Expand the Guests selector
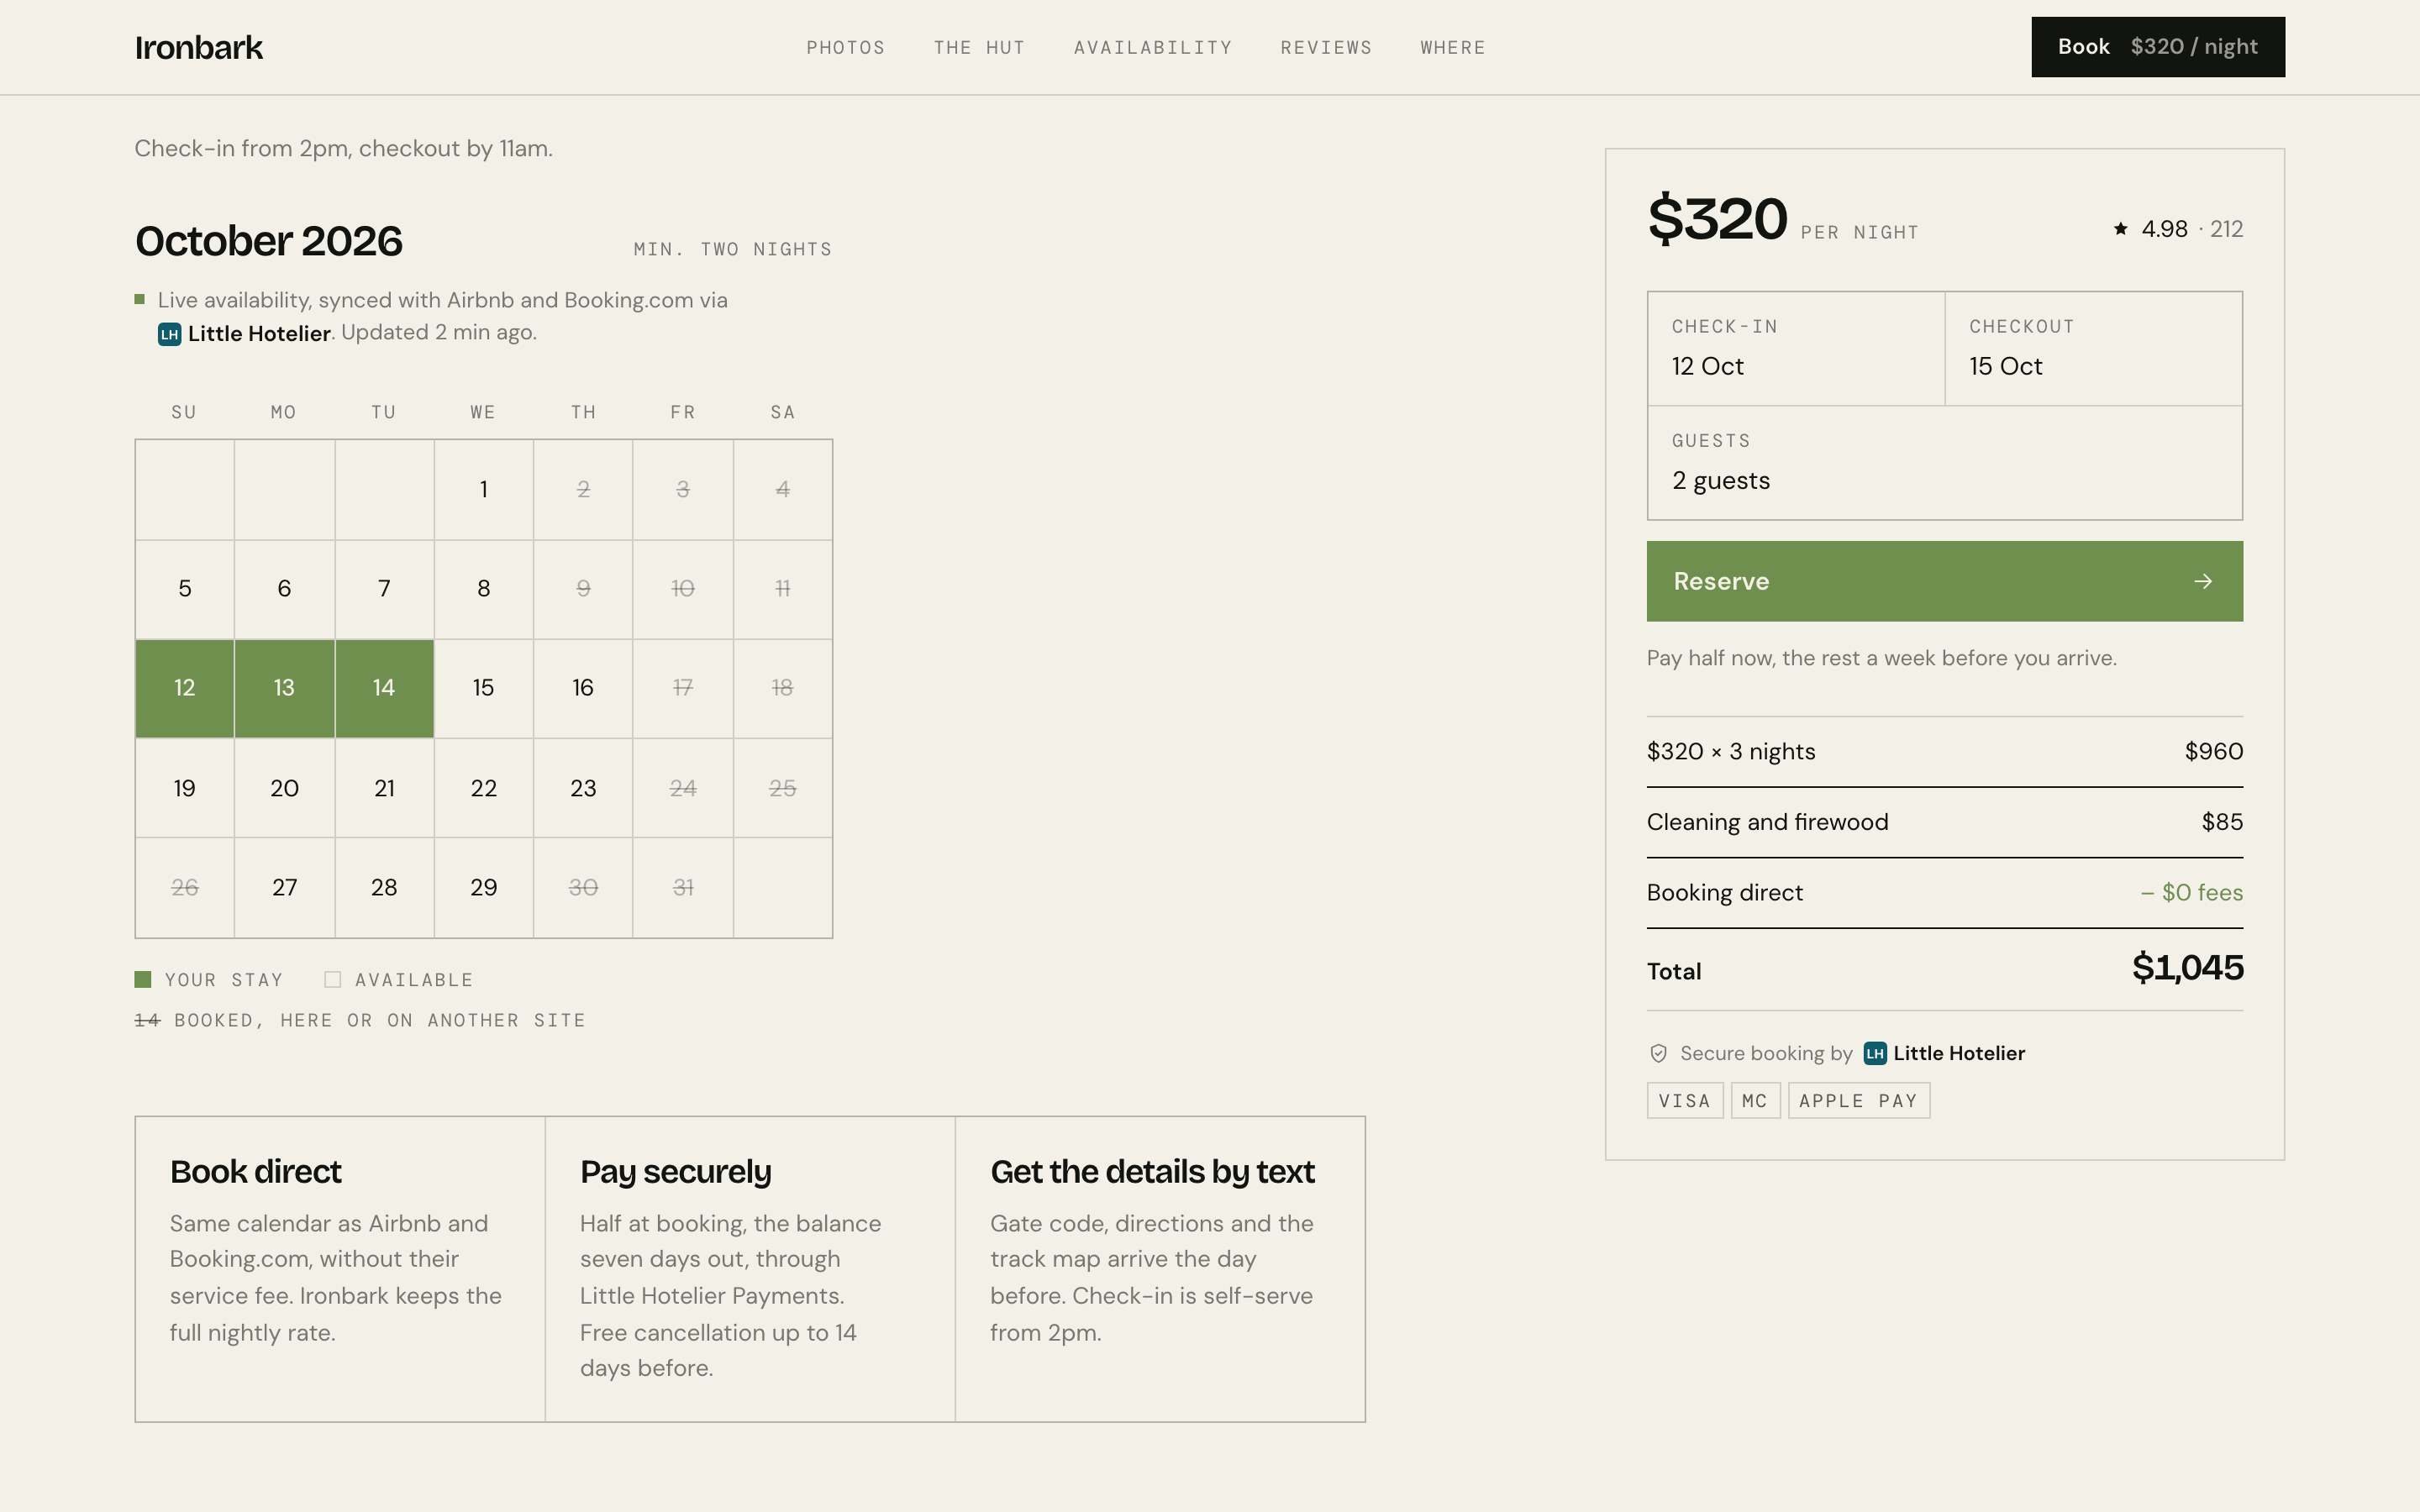 [1945, 463]
